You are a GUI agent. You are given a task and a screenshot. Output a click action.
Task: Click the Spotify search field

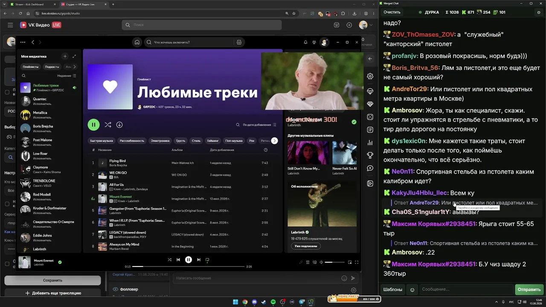pos(190,42)
